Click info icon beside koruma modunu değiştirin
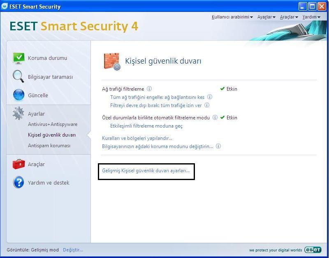The image size is (329, 258). [x=218, y=146]
